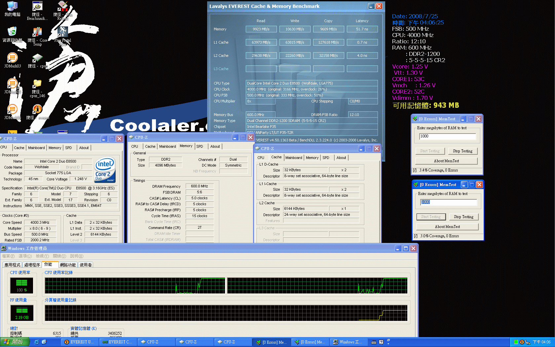Switch to EVEREST U... taskbar button

tap(80, 342)
